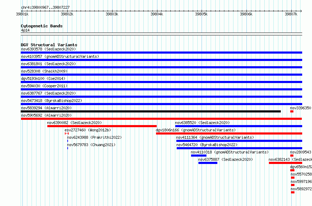Click the nsv5839294 (Almarri2020) text label
312x206 pixels.
point(46,108)
